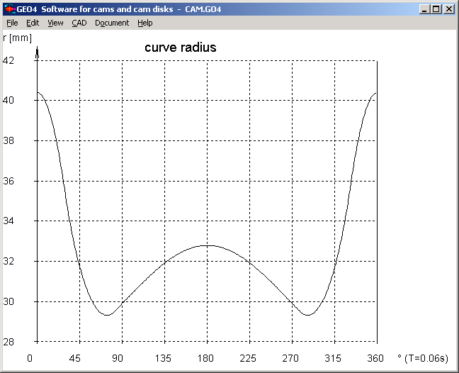This screenshot has height=373, width=459.
Task: Click the 'curve radius' chart title
Action: [x=181, y=48]
